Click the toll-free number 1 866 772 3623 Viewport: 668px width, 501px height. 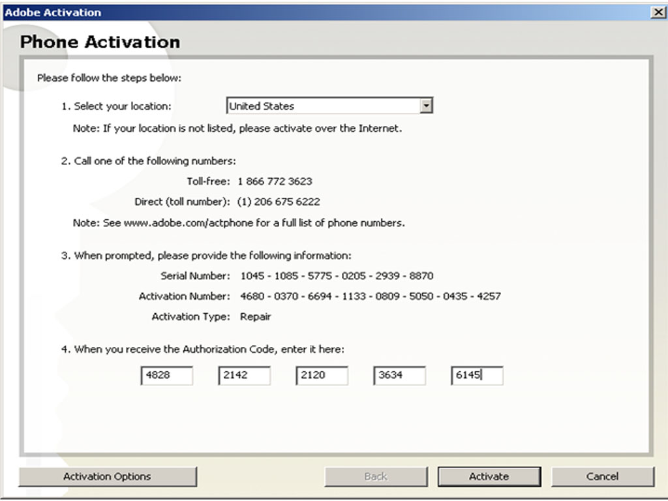click(x=275, y=181)
